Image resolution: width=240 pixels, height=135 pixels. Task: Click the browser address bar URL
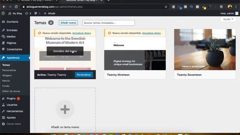coord(54,7)
